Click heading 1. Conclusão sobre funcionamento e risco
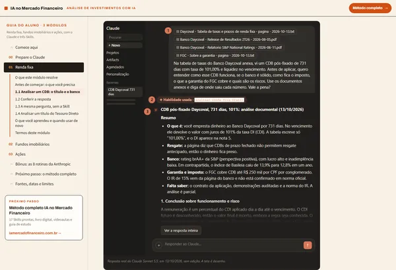 click(x=200, y=201)
